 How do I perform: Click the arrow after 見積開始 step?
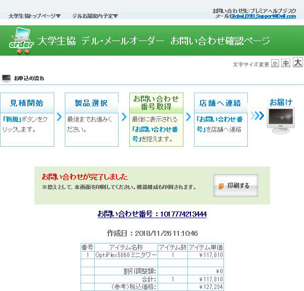tap(59, 117)
